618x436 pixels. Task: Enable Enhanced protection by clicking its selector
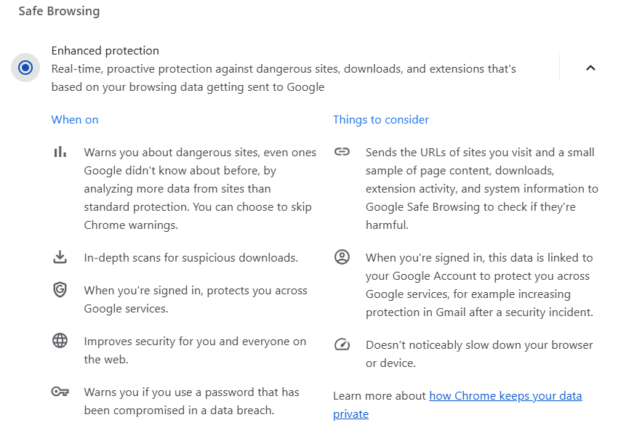pos(25,67)
